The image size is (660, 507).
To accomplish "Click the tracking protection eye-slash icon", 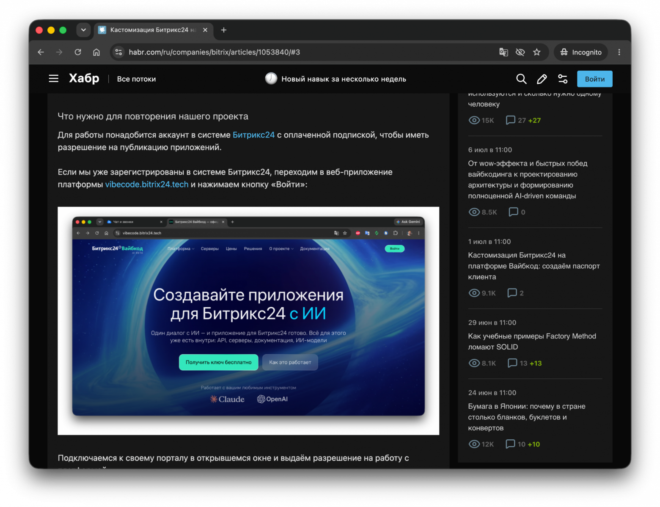I will coord(520,52).
